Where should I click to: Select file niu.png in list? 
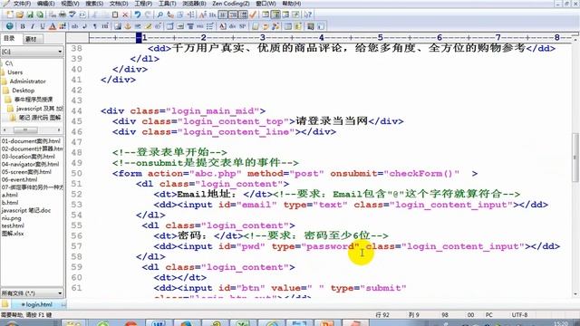[x=11, y=218]
